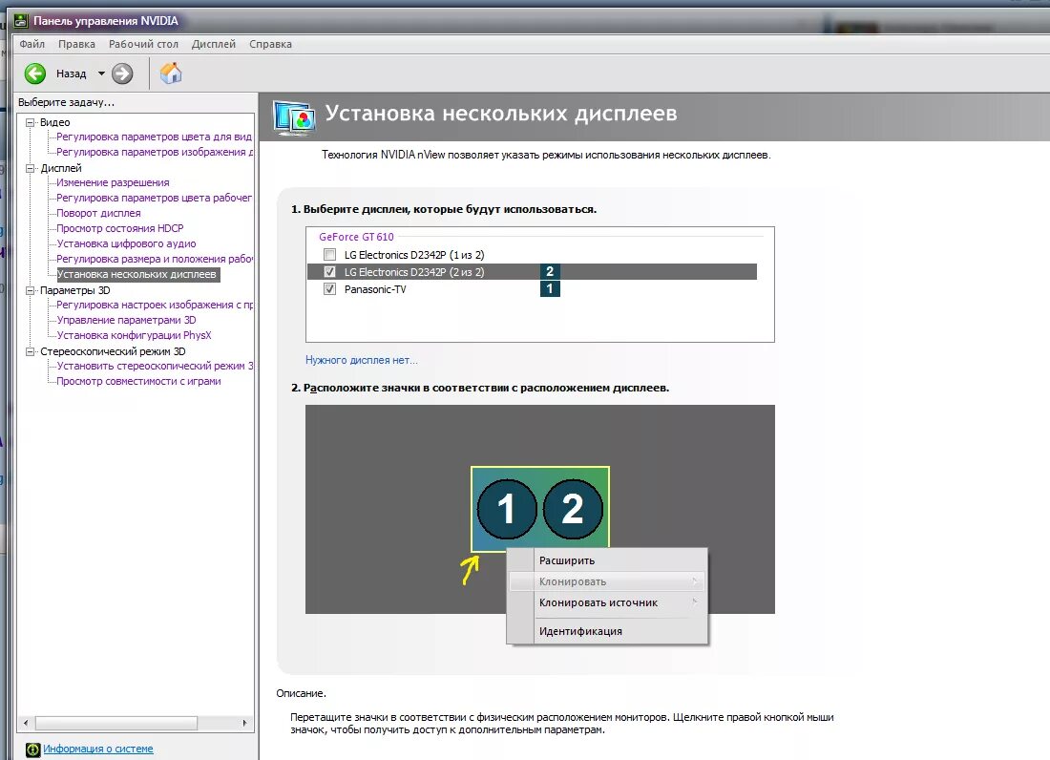The height and width of the screenshot is (760, 1050).
Task: Click the multi-display header icon
Action: (294, 117)
